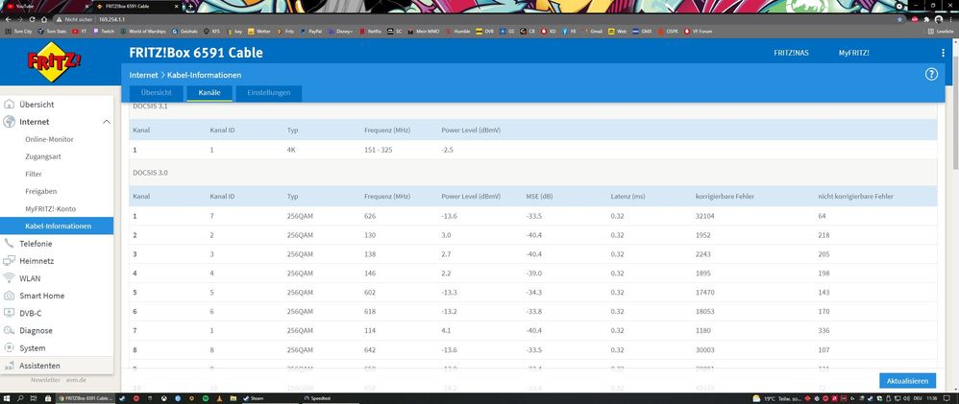The width and height of the screenshot is (959, 404).
Task: Open the Windows Start menu
Action: (7, 398)
